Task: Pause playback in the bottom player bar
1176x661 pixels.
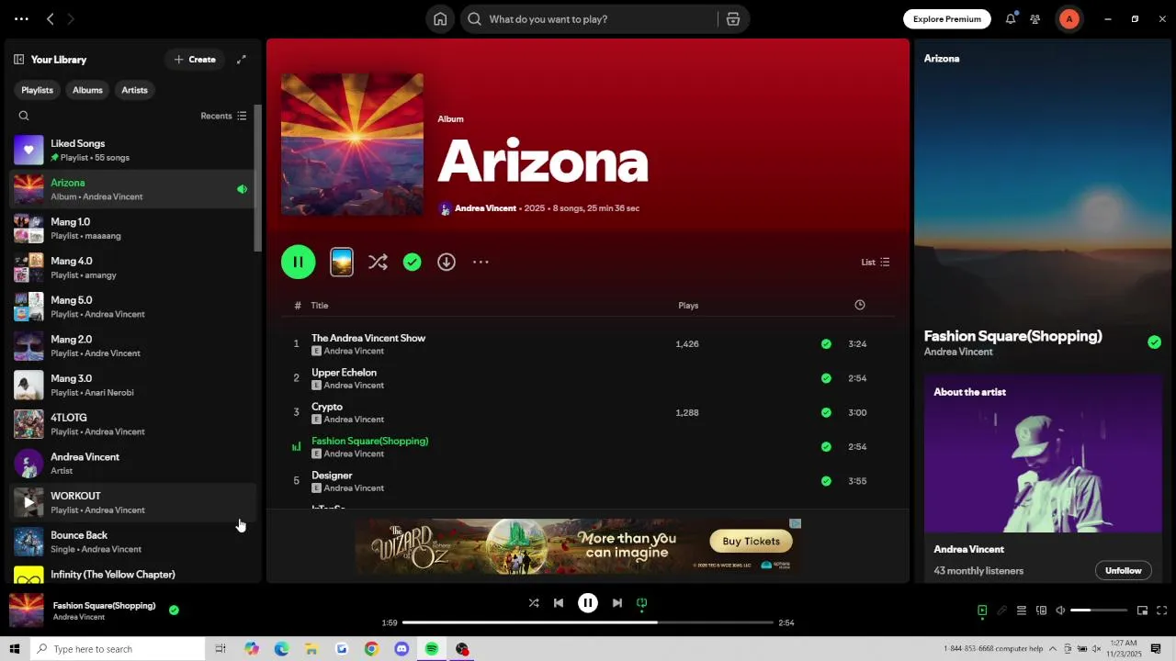Action: click(x=588, y=603)
